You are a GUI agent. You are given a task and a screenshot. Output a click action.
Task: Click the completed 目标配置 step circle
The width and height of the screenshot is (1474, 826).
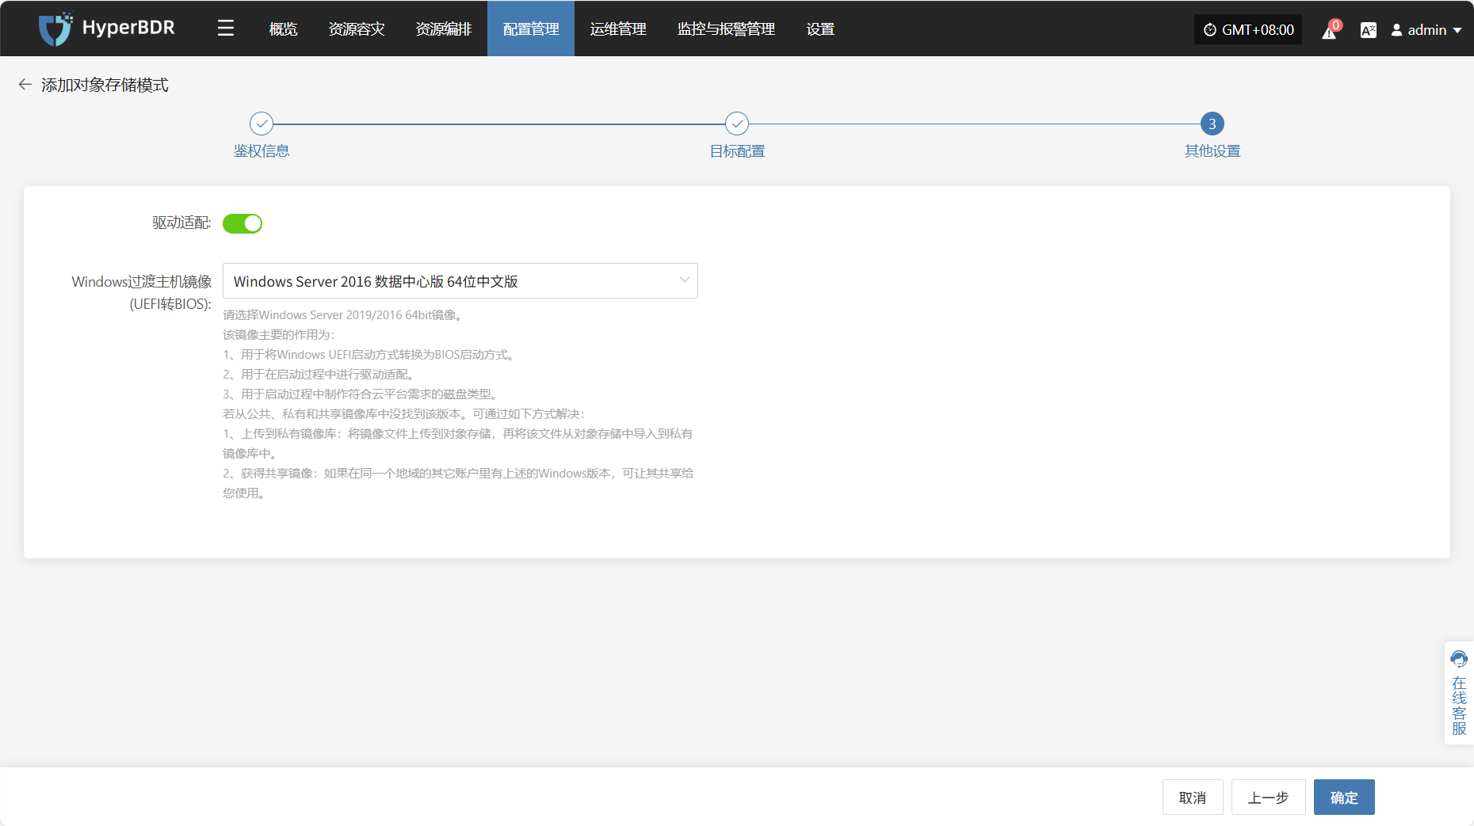[737, 124]
